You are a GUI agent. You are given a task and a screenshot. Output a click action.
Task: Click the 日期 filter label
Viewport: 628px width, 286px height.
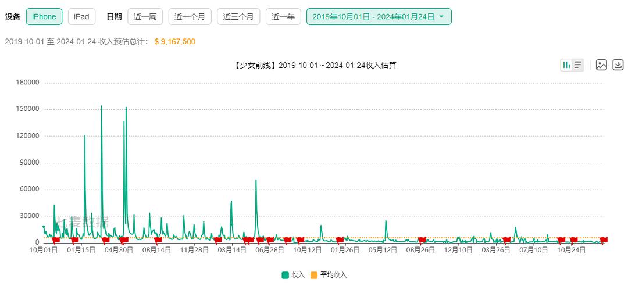tap(113, 16)
